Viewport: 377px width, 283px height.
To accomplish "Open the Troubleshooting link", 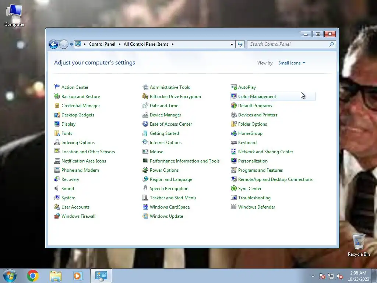I will (x=254, y=198).
